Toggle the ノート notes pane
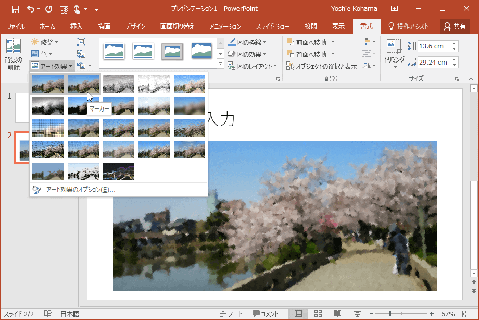This screenshot has height=320, width=479. [231, 314]
